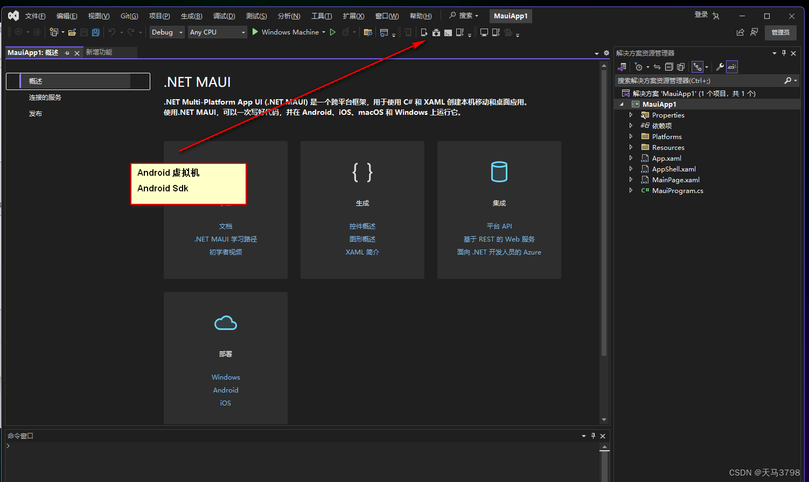Open the 扩展(X) menu

pyautogui.click(x=353, y=16)
